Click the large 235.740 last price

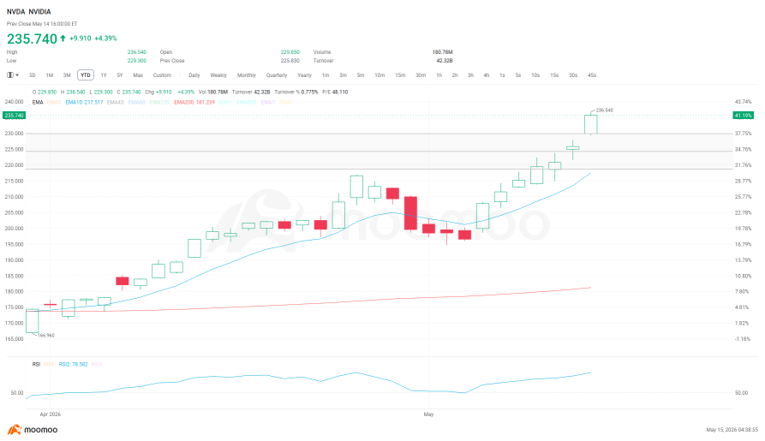(x=33, y=39)
